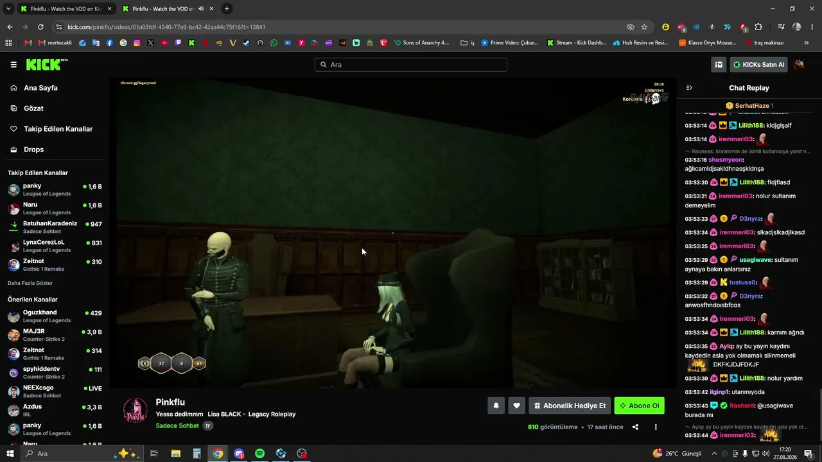Open recommended channel MAJ3R
This screenshot has width=822, height=462.
pos(55,335)
